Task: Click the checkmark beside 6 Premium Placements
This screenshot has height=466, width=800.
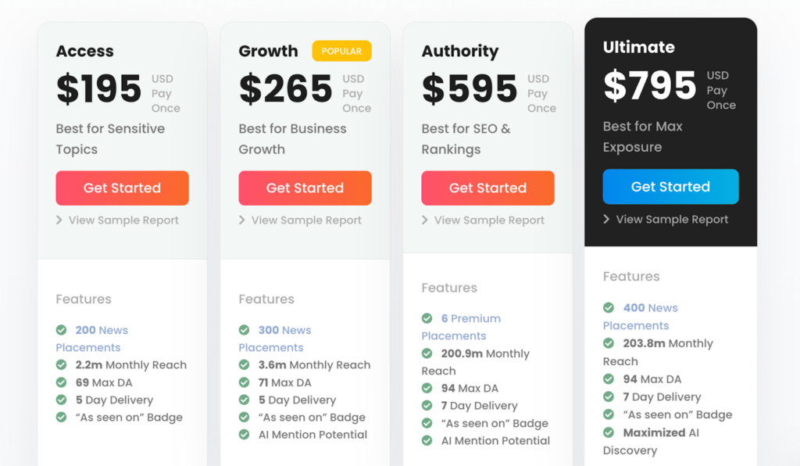Action: coord(427,318)
